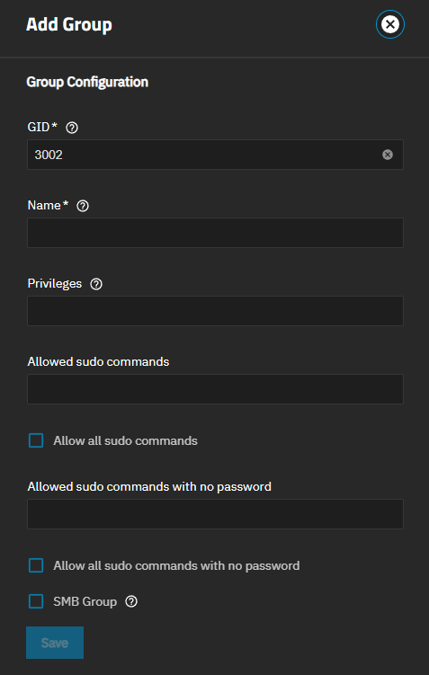
Task: Toggle the SMB Group checkbox
Action: [x=36, y=601]
